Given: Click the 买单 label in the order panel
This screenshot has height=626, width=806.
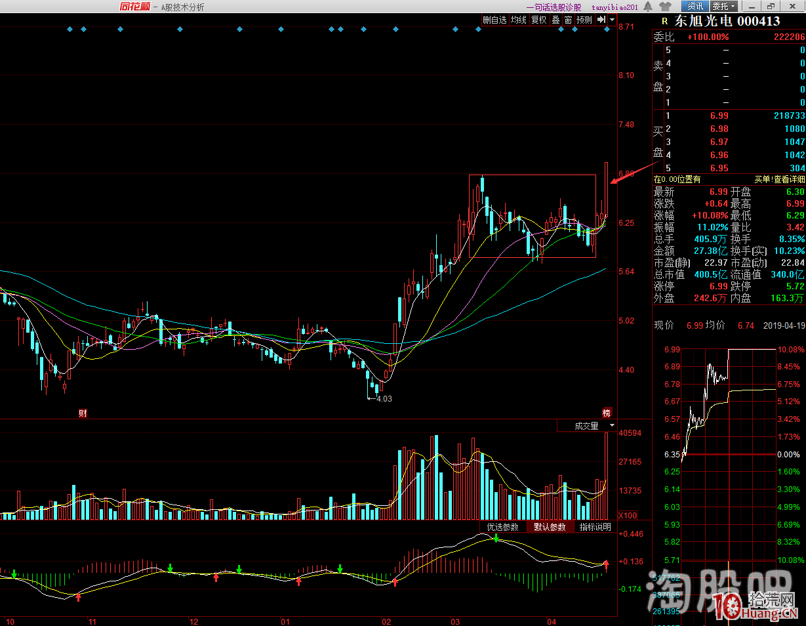Looking at the screenshot, I should point(762,179).
